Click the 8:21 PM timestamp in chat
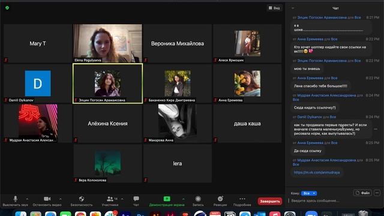This screenshot has width=384, height=216. 373,17
